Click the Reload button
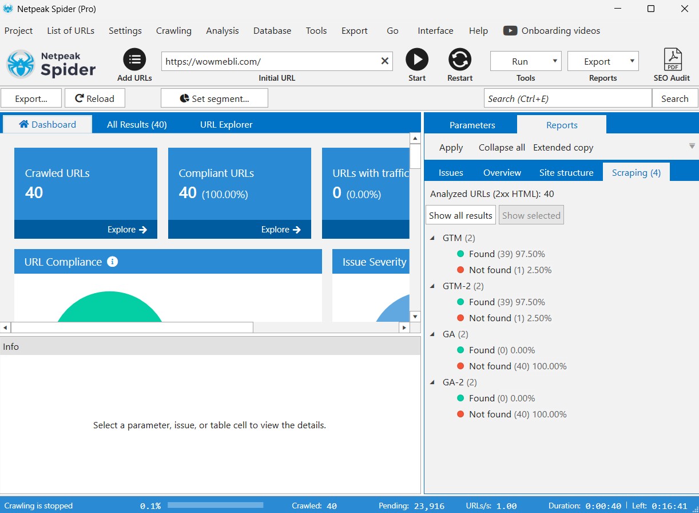 click(x=95, y=98)
